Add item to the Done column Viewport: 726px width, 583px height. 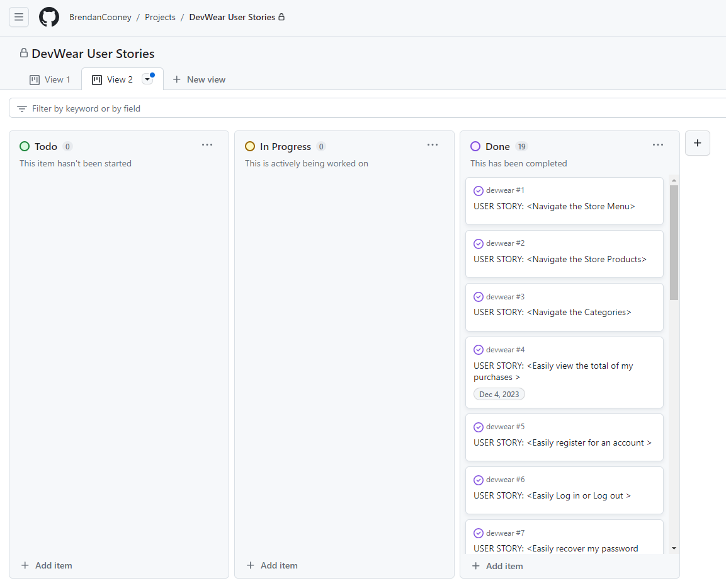497,566
